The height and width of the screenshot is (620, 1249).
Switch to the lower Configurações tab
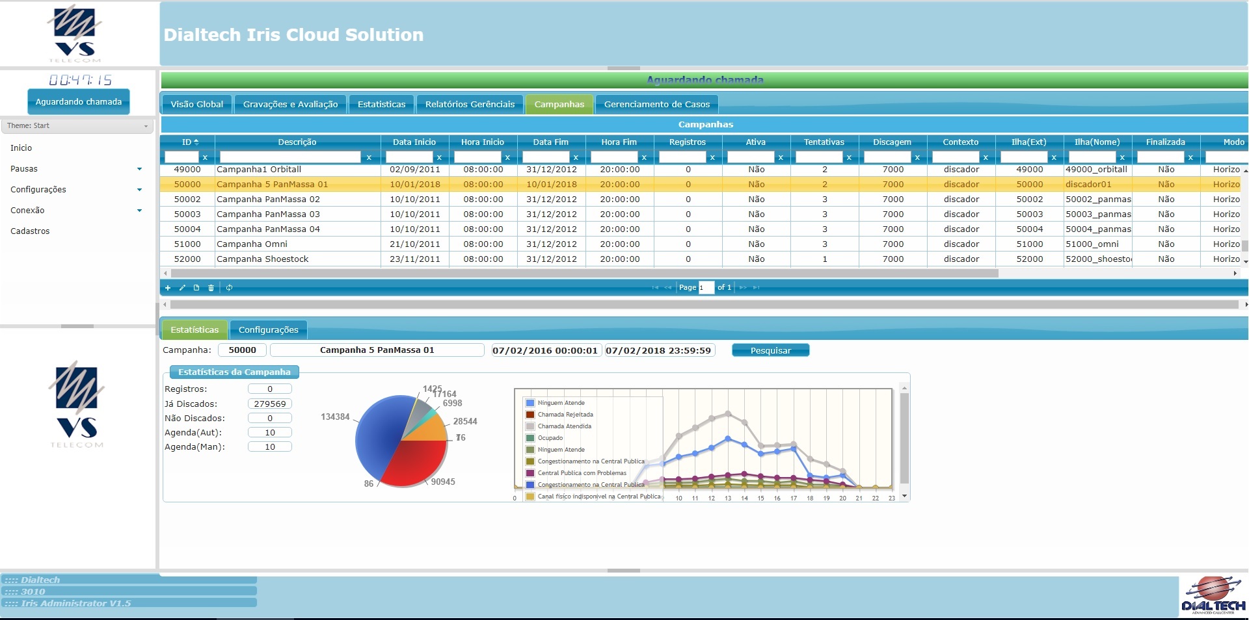pyautogui.click(x=268, y=329)
